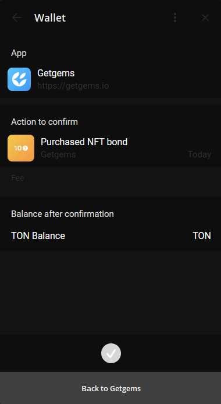
Task: Click the Balance after confirmation heading
Action: point(62,214)
